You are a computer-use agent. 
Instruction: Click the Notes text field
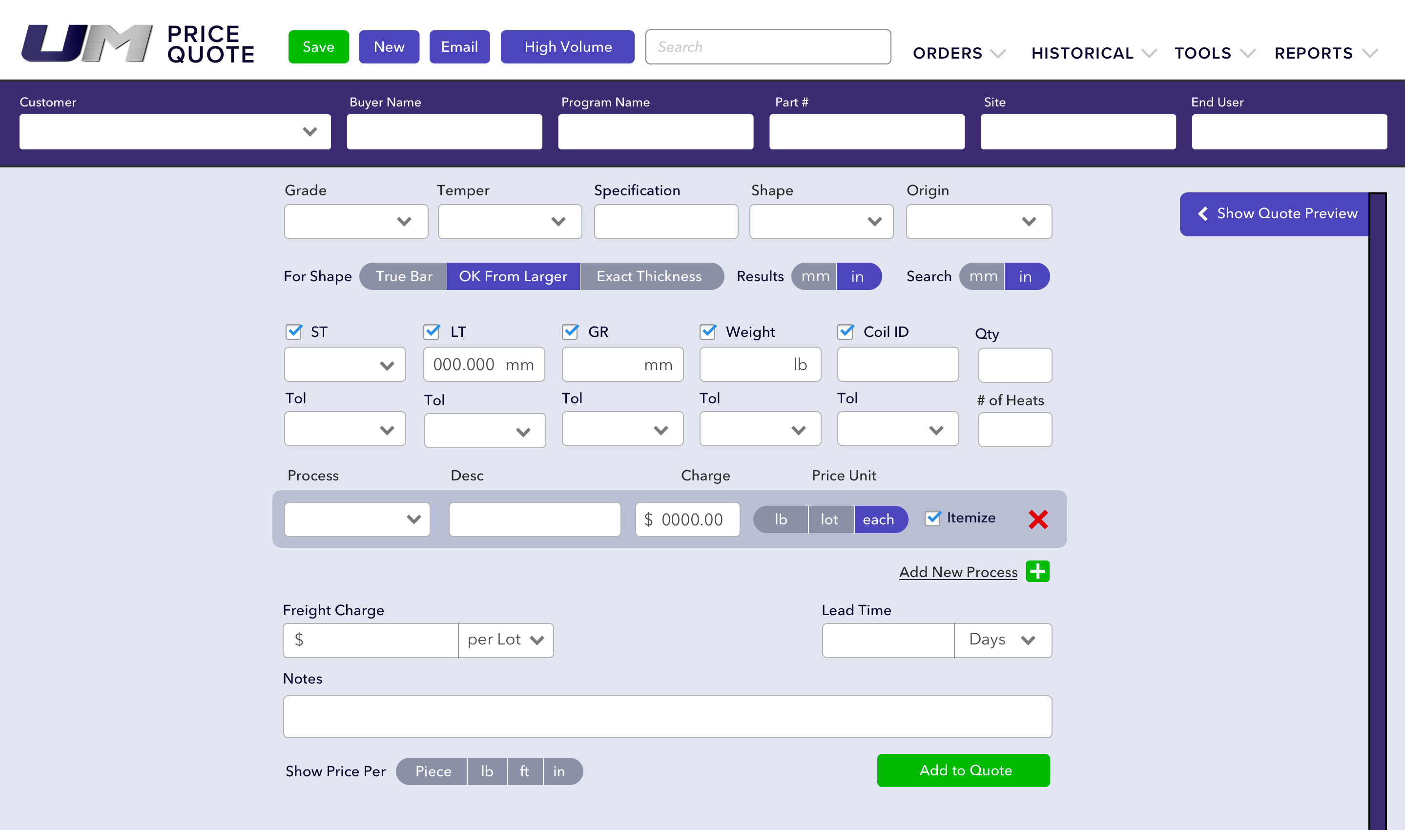(x=667, y=717)
